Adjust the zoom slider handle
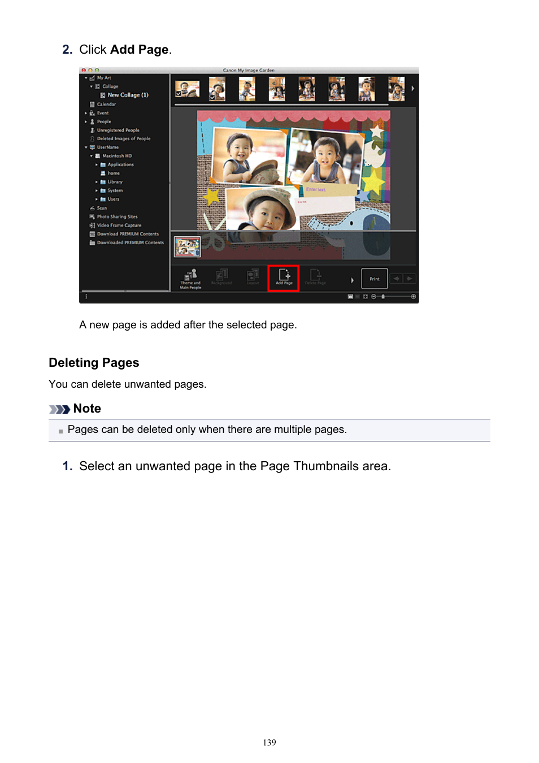This screenshot has height=763, width=539. (x=383, y=296)
